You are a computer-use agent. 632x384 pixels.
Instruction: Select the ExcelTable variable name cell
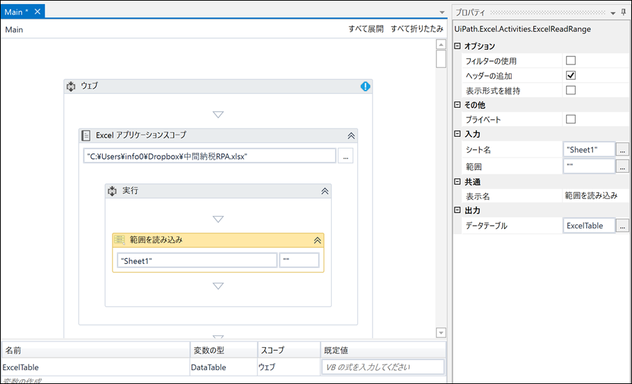coord(95,367)
